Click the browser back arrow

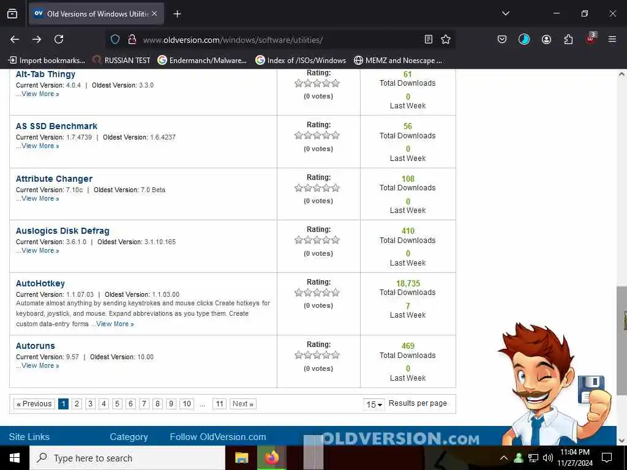coord(15,39)
